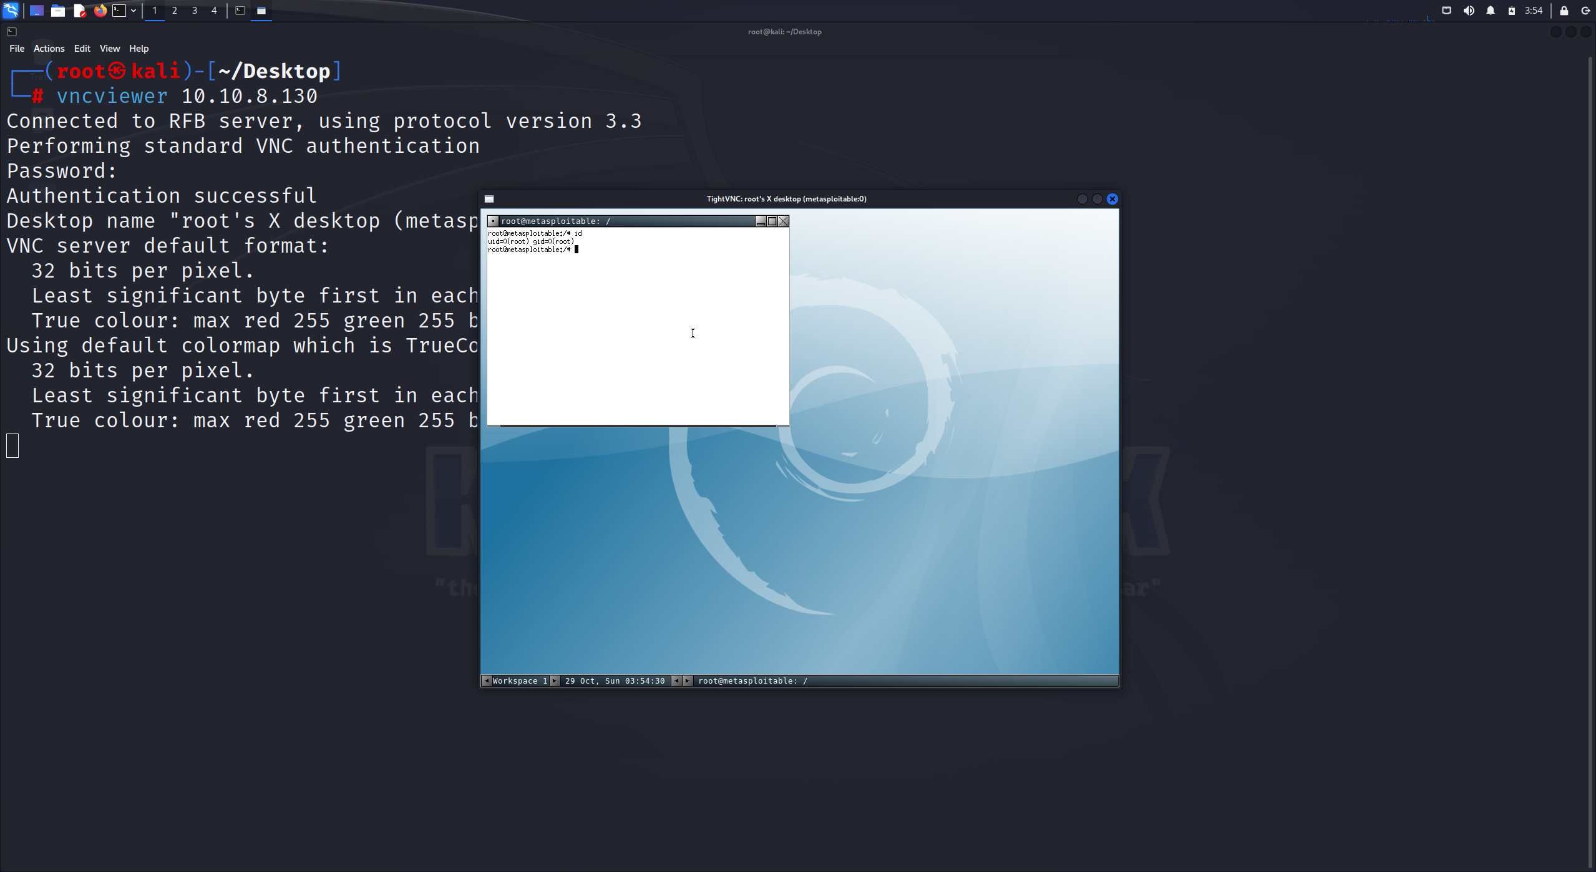The image size is (1596, 872).
Task: Open the volume control in system tray
Action: pyautogui.click(x=1469, y=11)
